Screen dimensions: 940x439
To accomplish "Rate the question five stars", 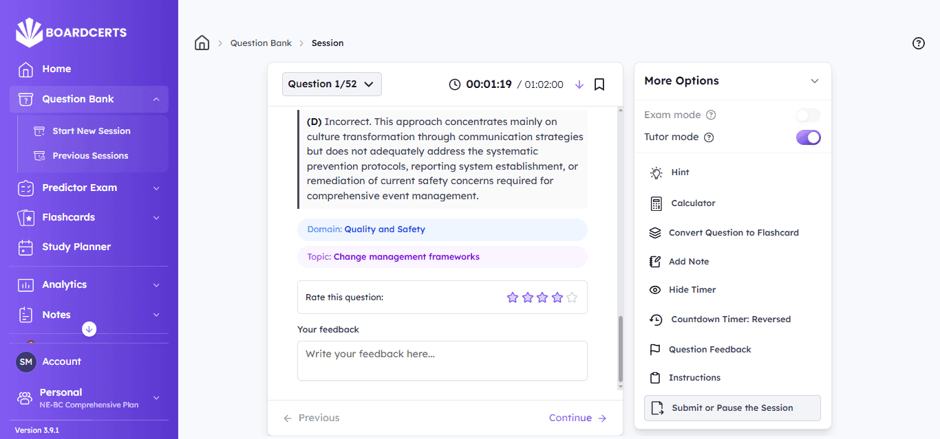I will point(572,297).
